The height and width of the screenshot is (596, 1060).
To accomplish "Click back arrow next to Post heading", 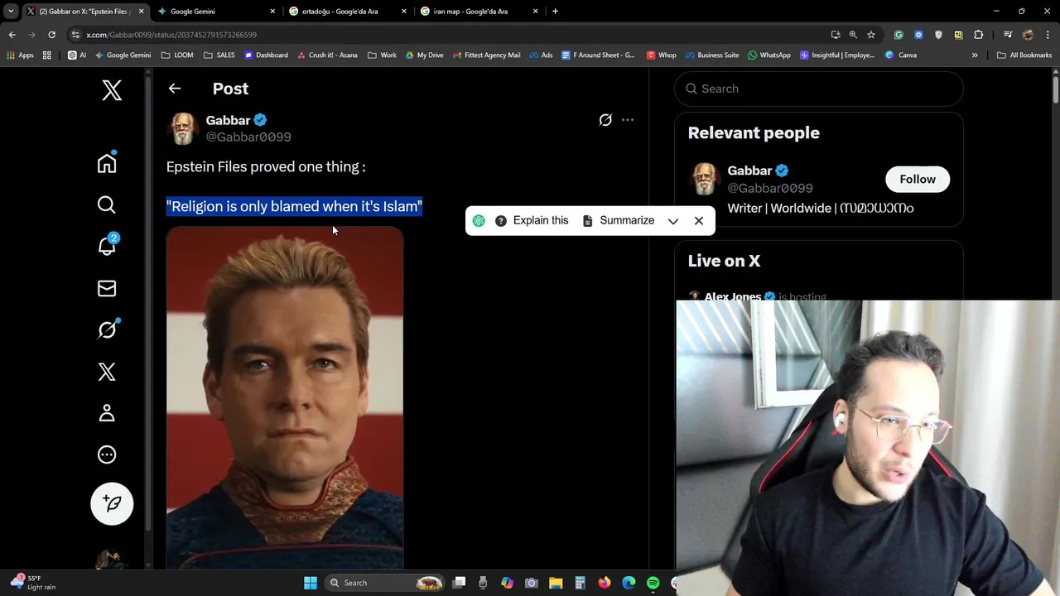I will [x=175, y=89].
